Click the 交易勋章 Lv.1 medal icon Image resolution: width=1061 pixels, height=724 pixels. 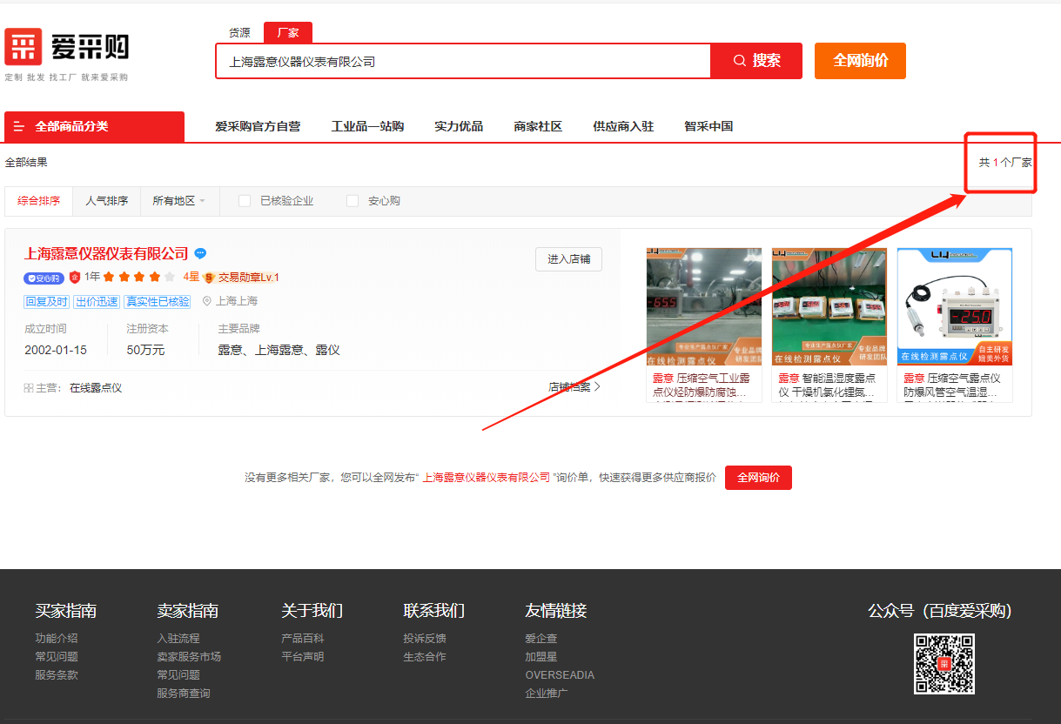click(x=209, y=278)
